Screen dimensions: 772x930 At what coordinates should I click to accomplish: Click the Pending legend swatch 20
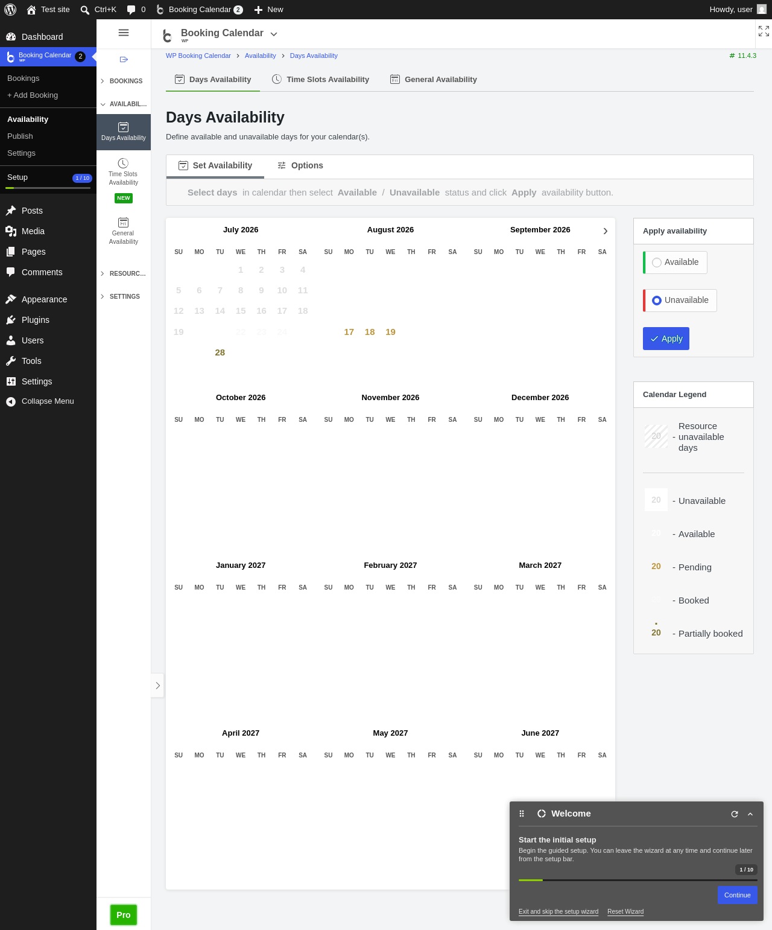tap(656, 567)
